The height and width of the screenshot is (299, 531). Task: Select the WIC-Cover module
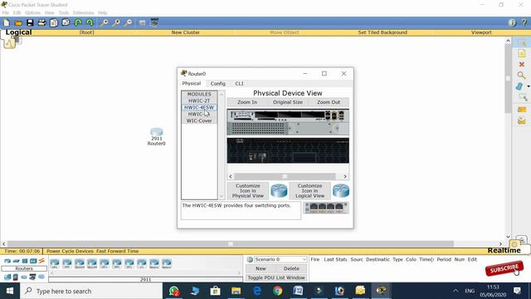pyautogui.click(x=199, y=120)
